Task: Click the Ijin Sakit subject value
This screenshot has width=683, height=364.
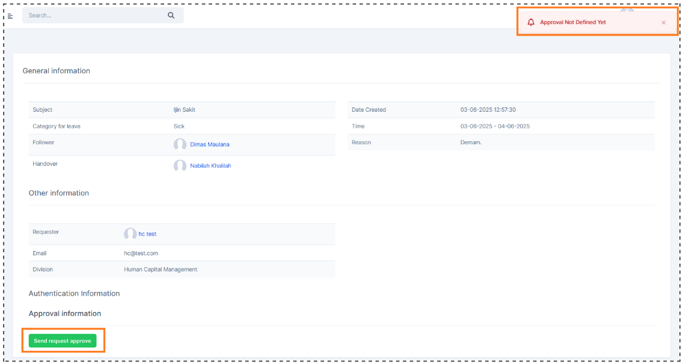Action: point(184,110)
